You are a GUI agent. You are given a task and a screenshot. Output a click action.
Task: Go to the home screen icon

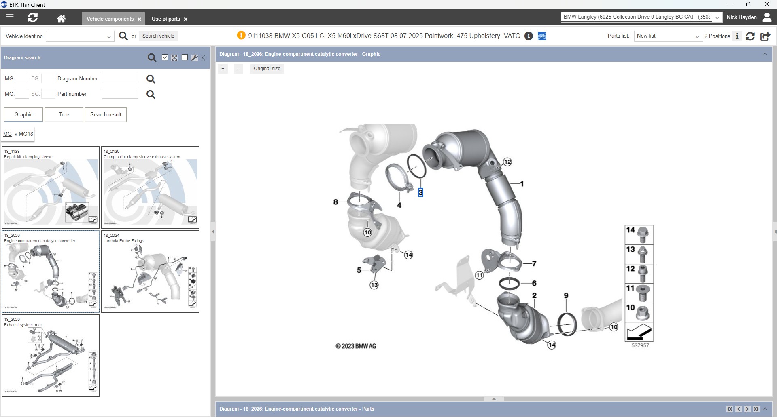click(x=61, y=19)
